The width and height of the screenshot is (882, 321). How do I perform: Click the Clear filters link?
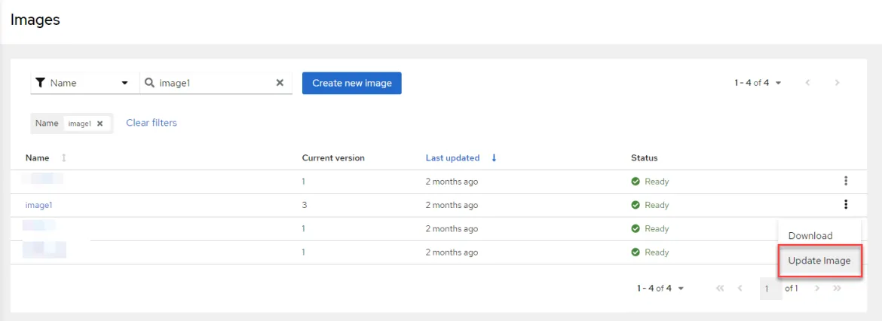tap(152, 123)
